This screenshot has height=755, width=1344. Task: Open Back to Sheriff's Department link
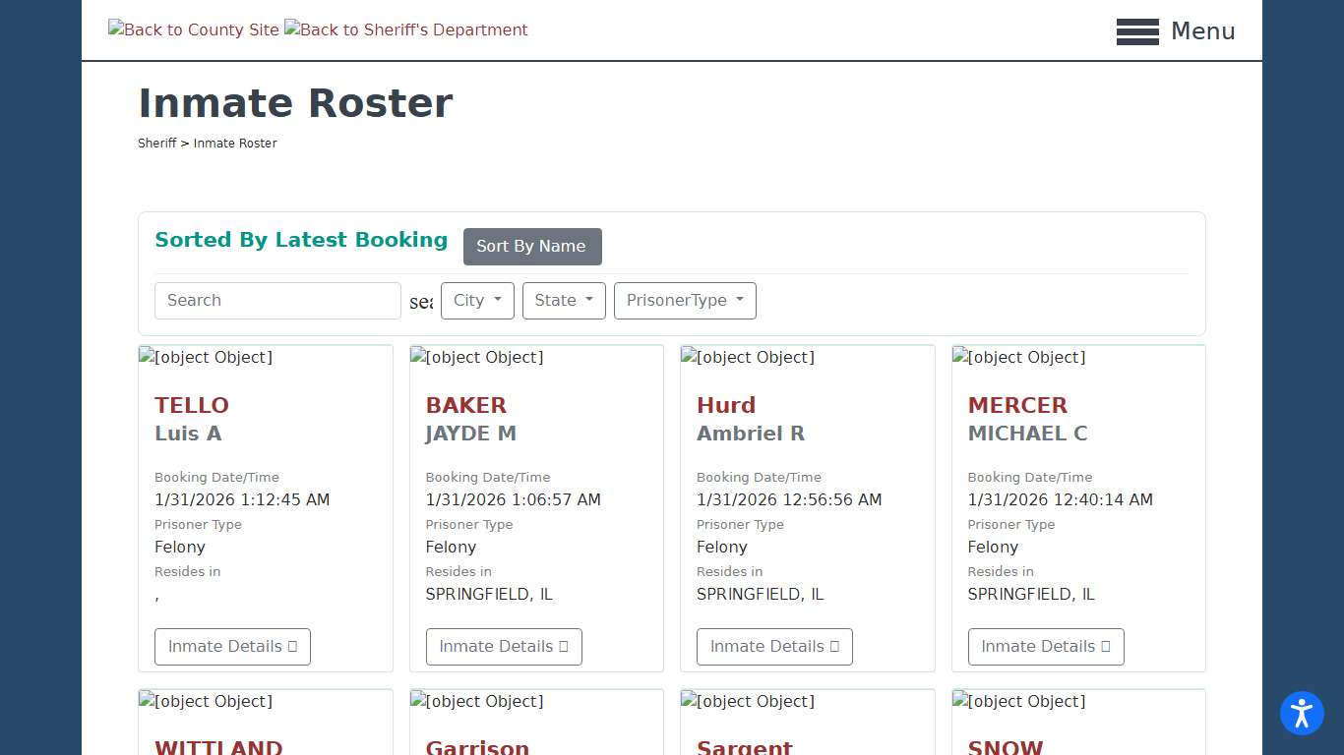tap(405, 29)
